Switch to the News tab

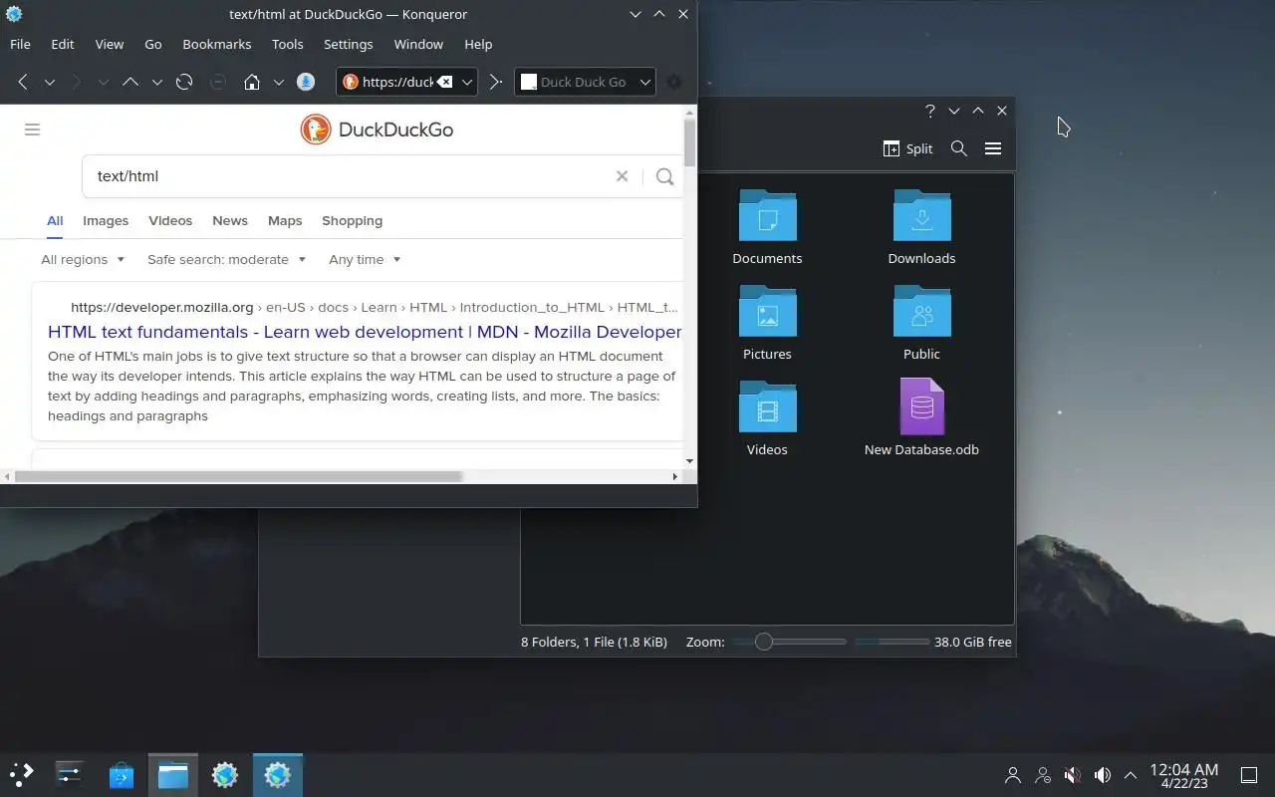pos(230,221)
